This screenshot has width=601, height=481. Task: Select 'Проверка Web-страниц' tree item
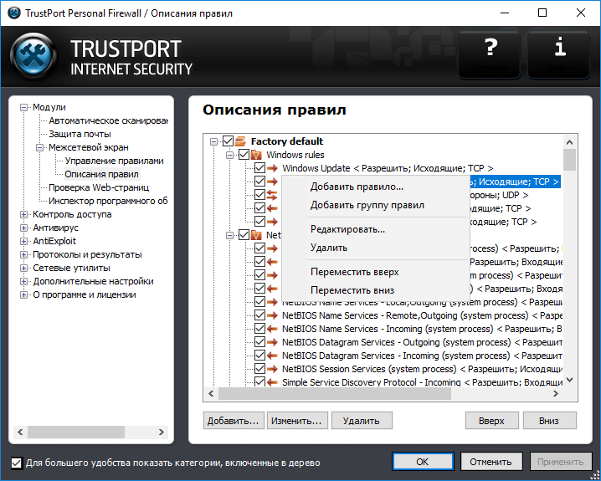pyautogui.click(x=99, y=187)
